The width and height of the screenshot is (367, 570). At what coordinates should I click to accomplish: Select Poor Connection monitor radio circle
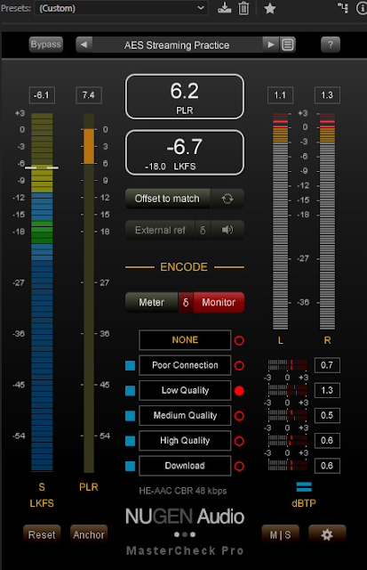(x=239, y=365)
